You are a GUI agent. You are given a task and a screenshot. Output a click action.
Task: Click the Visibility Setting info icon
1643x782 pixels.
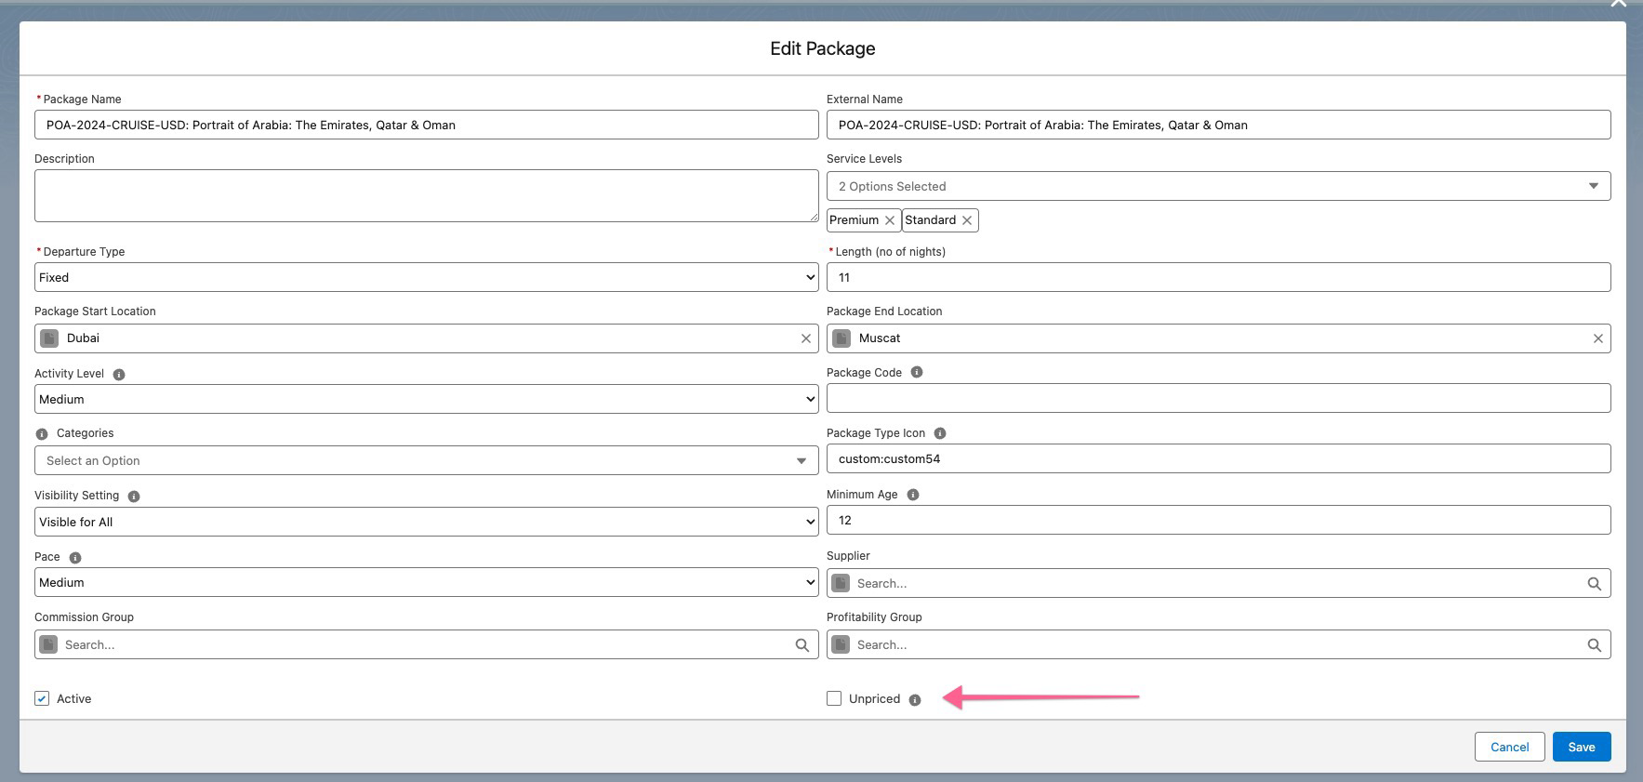[x=134, y=497]
